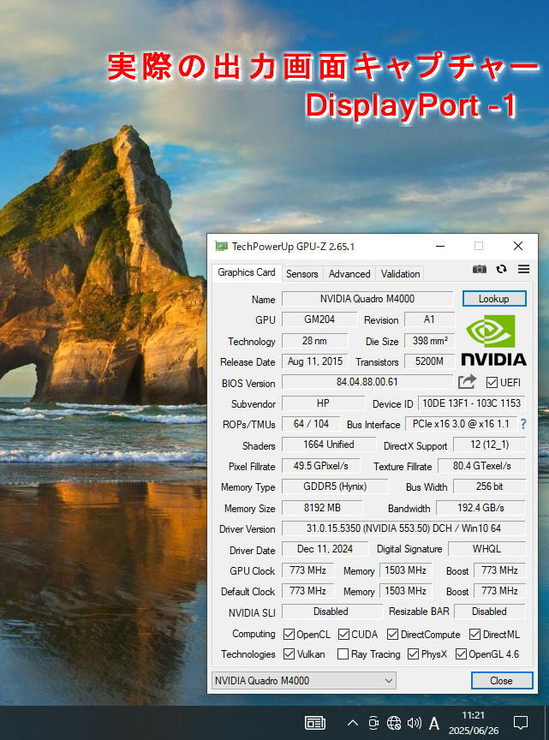Show hidden tray icons chevron
The width and height of the screenshot is (549, 740).
(x=352, y=723)
